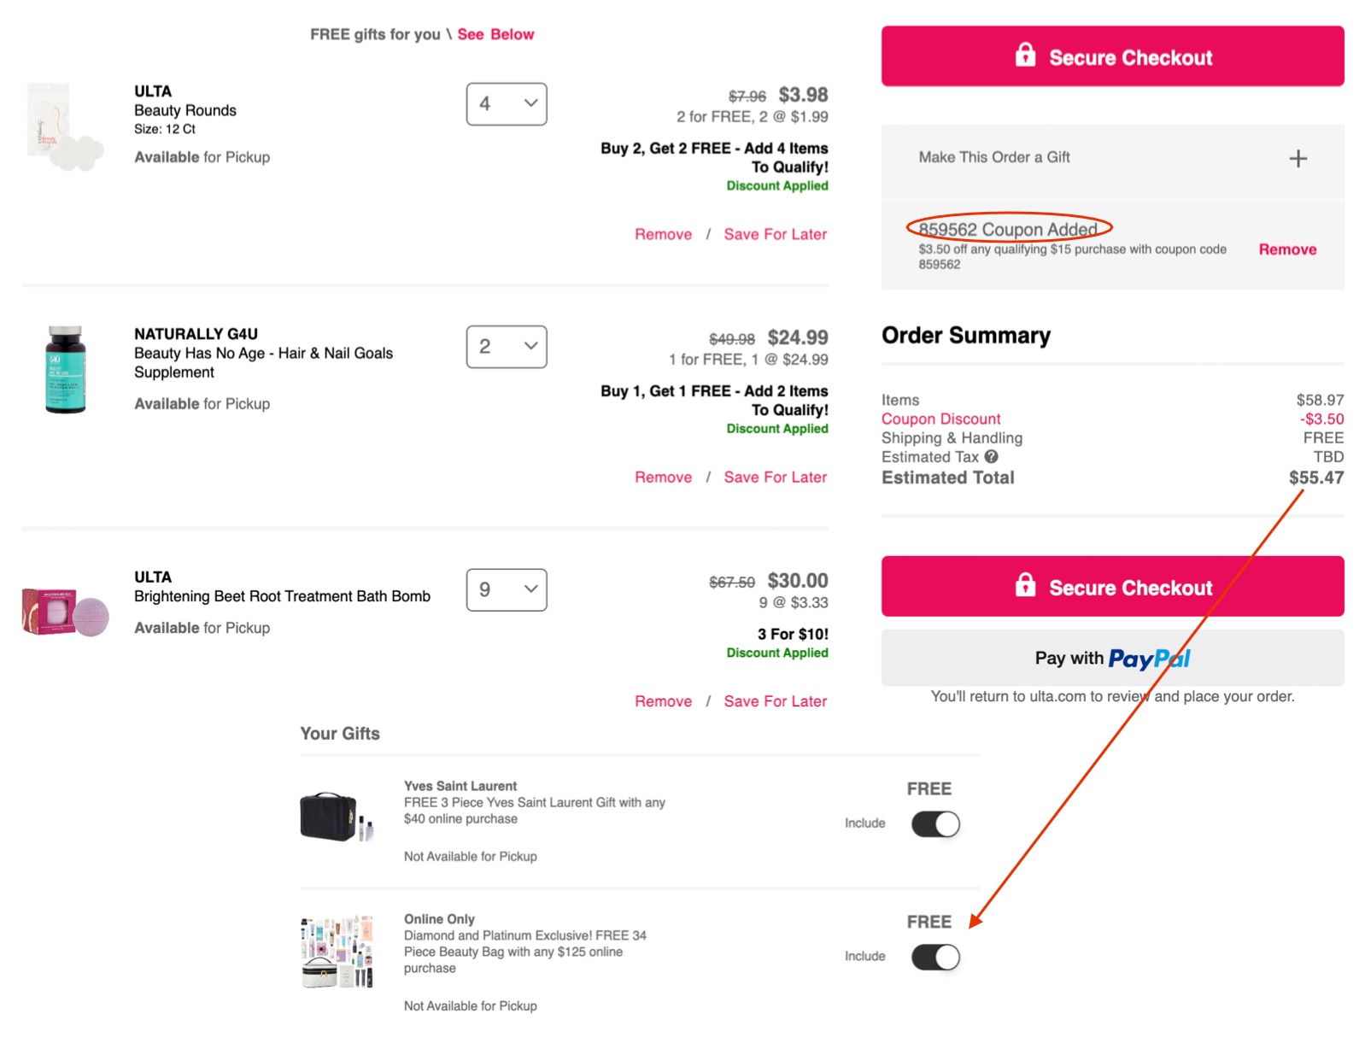Follow the See Below free gifts link

point(495,34)
